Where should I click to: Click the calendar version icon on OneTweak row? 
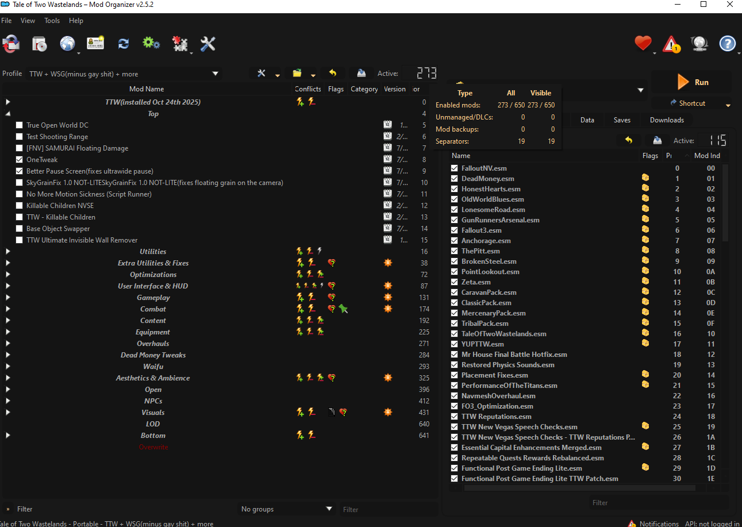click(x=388, y=160)
